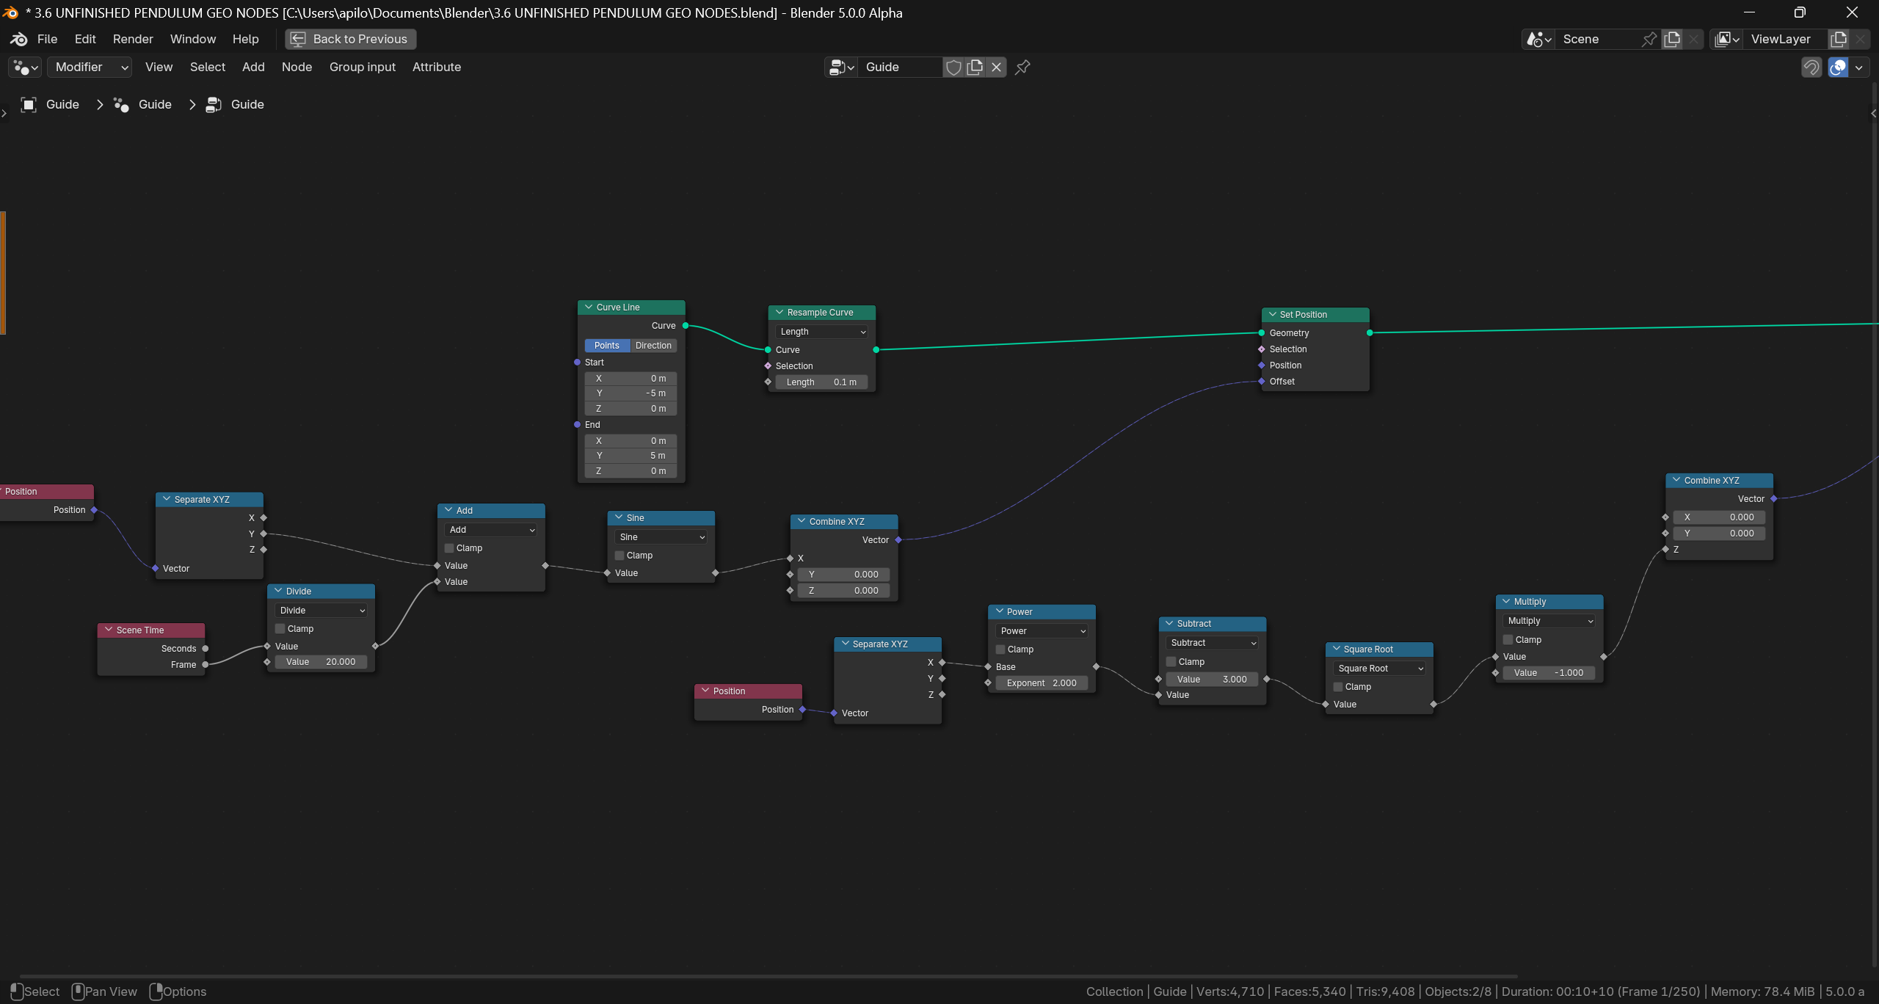The width and height of the screenshot is (1879, 1004).
Task: Click the Guide modifier breadcrumb
Action: tap(143, 104)
